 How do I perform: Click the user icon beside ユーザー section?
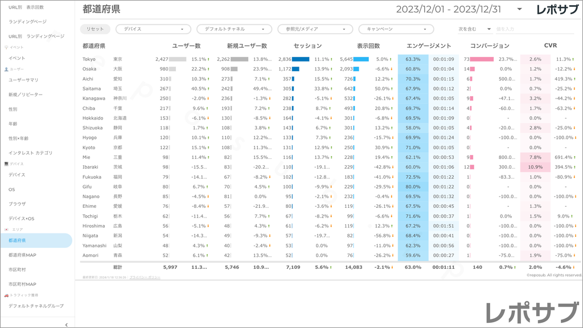[6, 69]
